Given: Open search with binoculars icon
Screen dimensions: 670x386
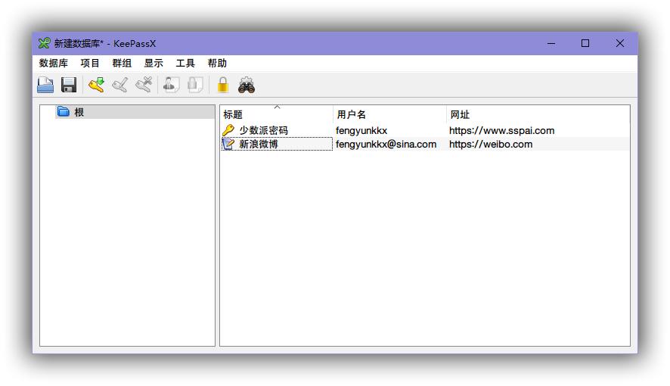Looking at the screenshot, I should (x=247, y=85).
